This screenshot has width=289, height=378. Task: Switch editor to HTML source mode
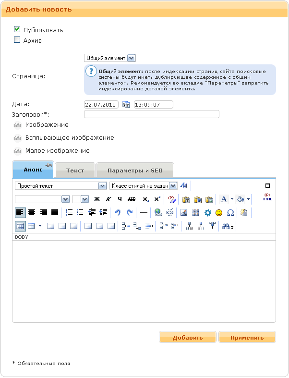coord(267,197)
